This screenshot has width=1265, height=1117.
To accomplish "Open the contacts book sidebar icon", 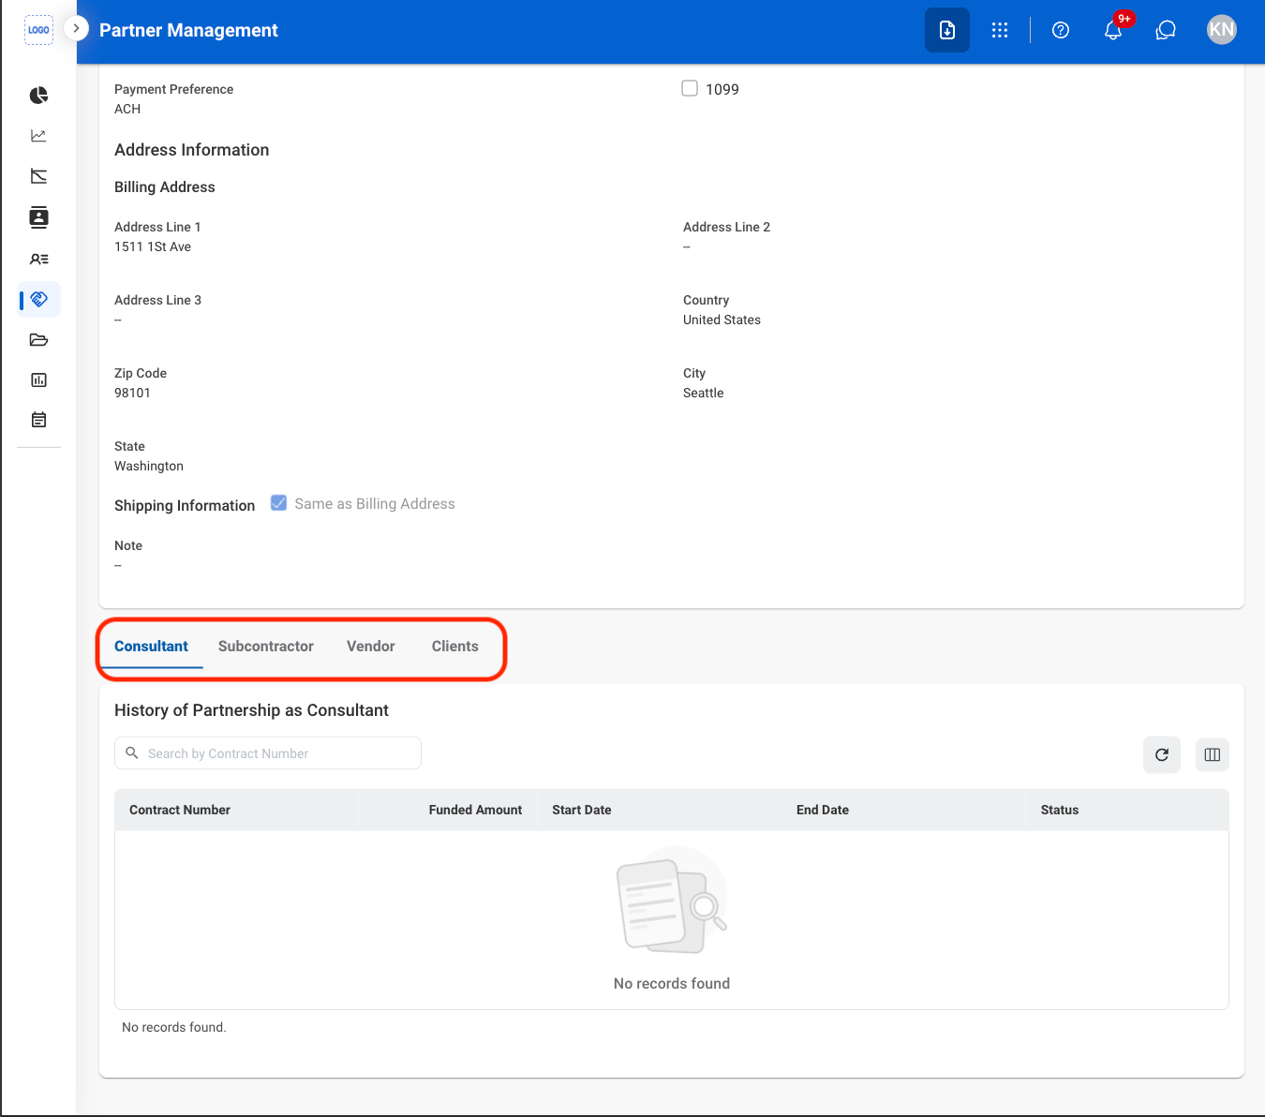I will coord(38,217).
